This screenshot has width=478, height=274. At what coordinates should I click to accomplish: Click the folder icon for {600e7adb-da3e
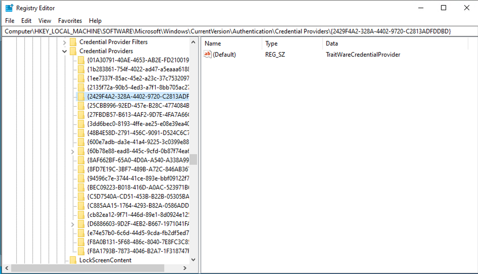pyautogui.click(x=81, y=142)
